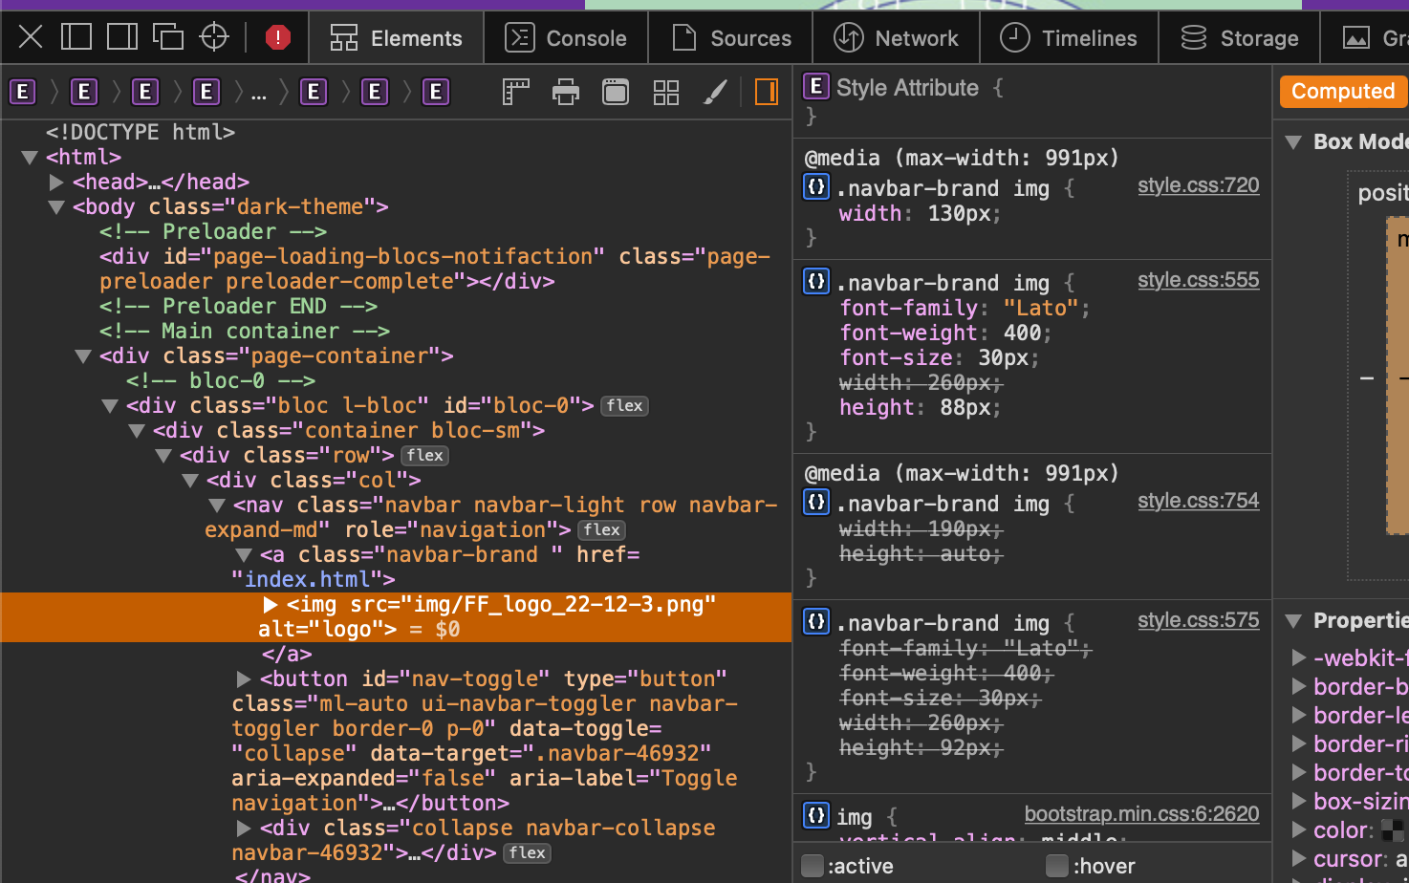Screen dimensions: 1409x883
Task: Toggle rulers icon in DOM toolbar
Action: (516, 92)
